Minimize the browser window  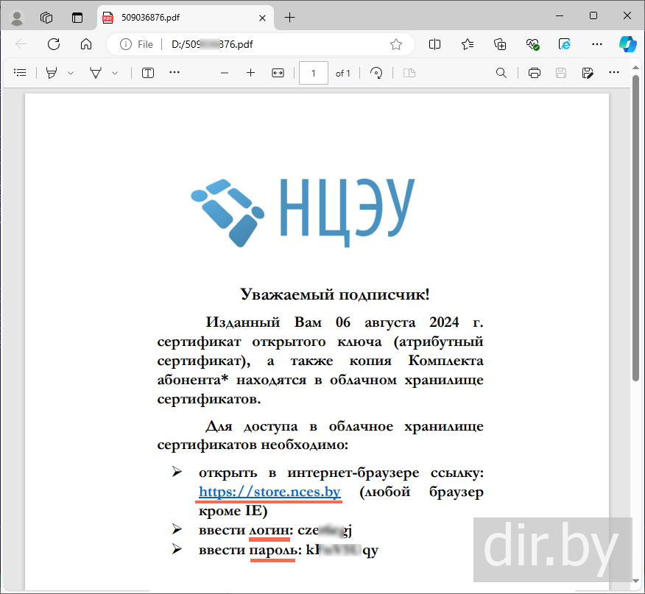pyautogui.click(x=560, y=16)
